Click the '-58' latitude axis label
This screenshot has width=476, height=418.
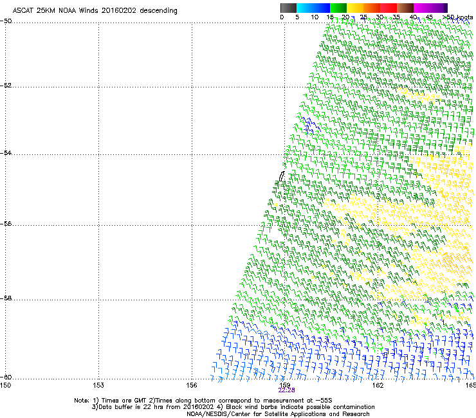[6, 298]
